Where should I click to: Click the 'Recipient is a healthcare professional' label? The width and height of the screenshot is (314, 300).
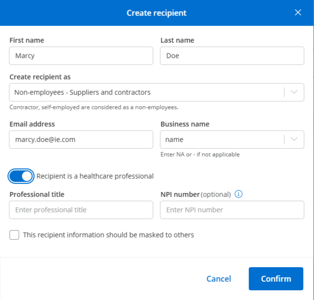click(x=95, y=176)
